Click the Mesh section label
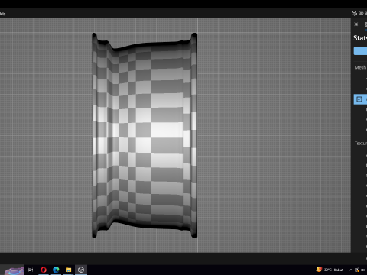367x275 pixels. (360, 67)
